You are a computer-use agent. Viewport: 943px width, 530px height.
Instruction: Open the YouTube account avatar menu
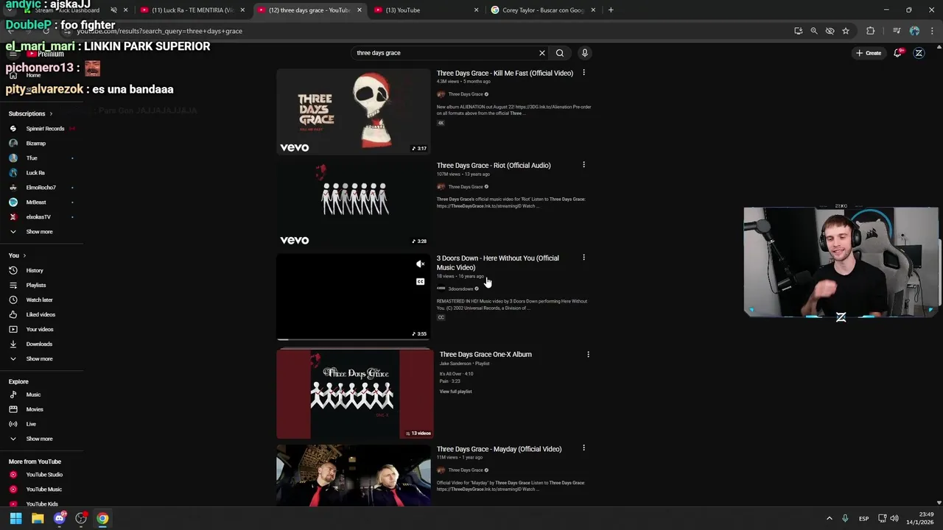[919, 53]
